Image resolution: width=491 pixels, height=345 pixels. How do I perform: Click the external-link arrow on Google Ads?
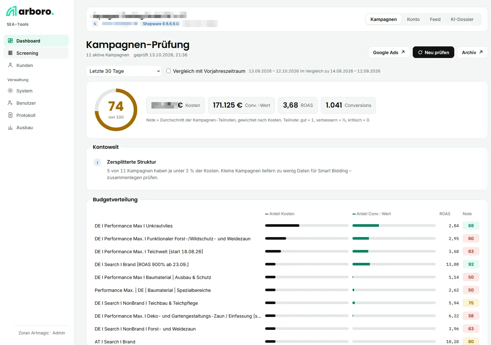click(x=403, y=52)
